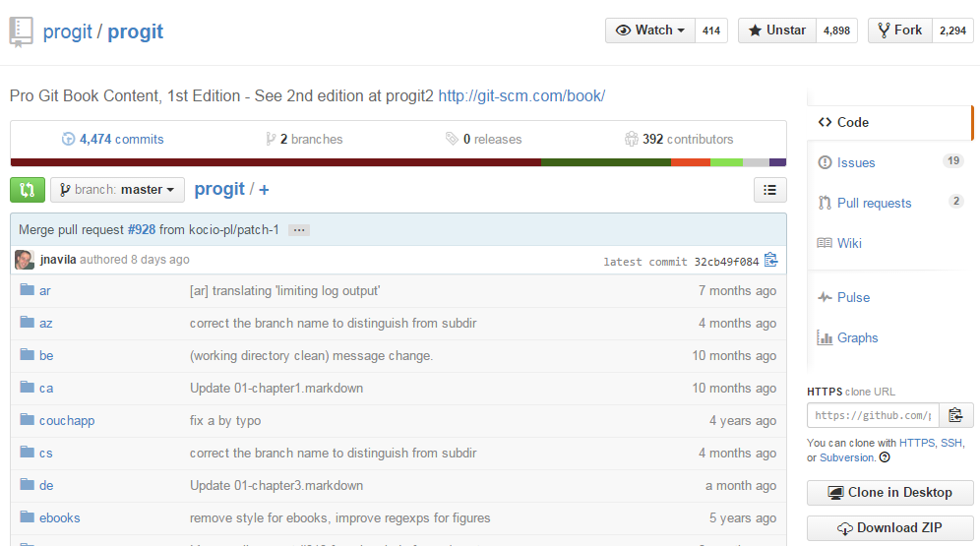
Task: Click the repository book icon beside progit
Action: tap(21, 32)
